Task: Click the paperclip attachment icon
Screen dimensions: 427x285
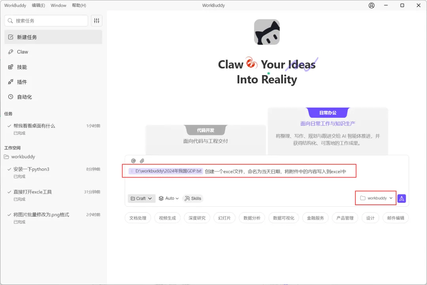Action: (142, 161)
